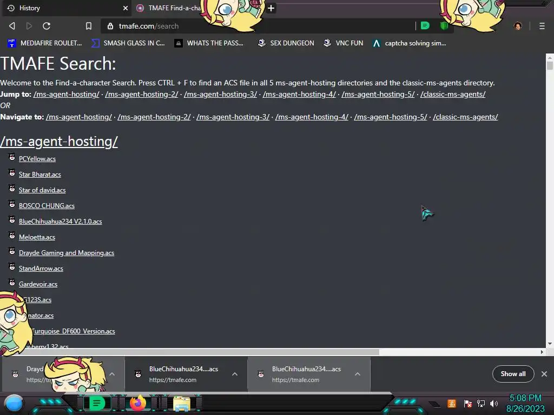The width and height of the screenshot is (554, 415).
Task: Open the green speech-bubble extension icon
Action: click(x=425, y=26)
